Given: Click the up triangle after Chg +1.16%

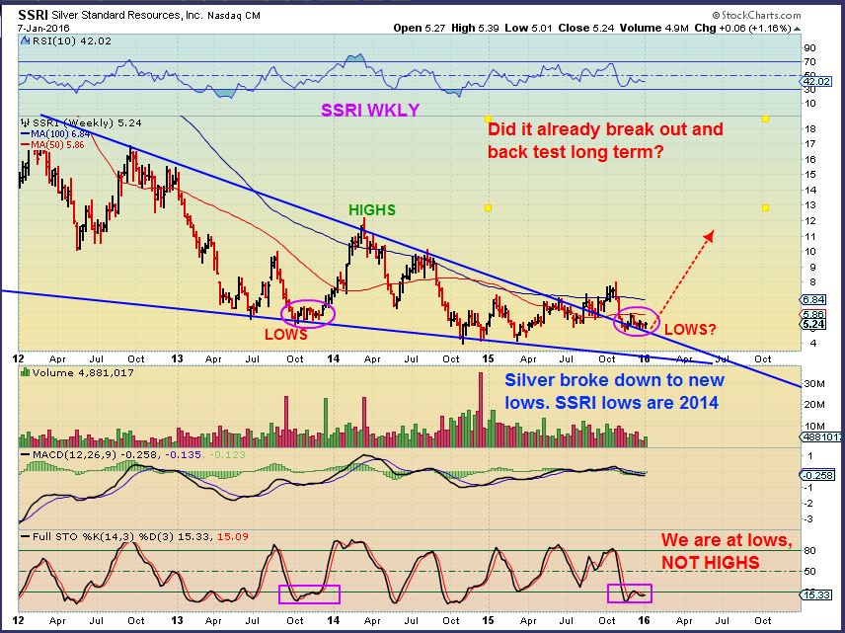Looking at the screenshot, I should pyautogui.click(x=797, y=28).
